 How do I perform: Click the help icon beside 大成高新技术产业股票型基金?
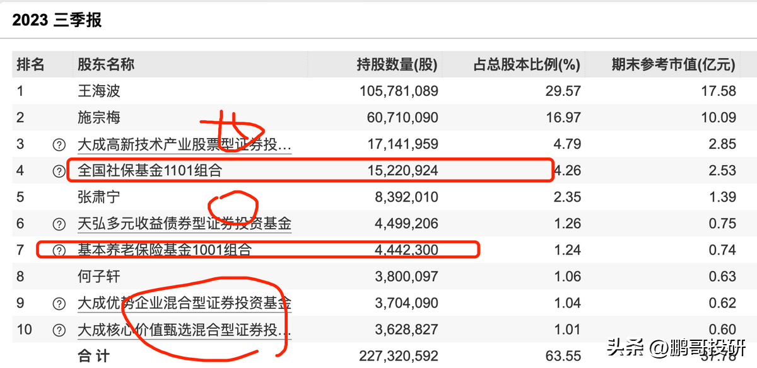(58, 144)
